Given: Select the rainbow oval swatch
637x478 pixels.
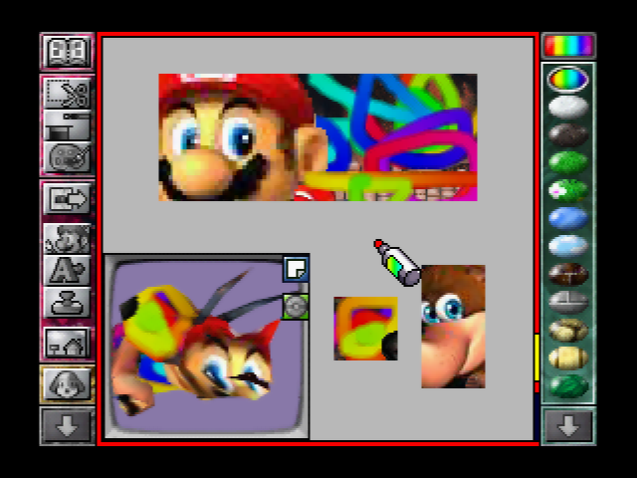Looking at the screenshot, I should tap(568, 79).
